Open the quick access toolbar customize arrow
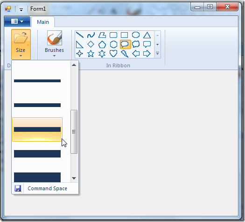 coord(21,9)
